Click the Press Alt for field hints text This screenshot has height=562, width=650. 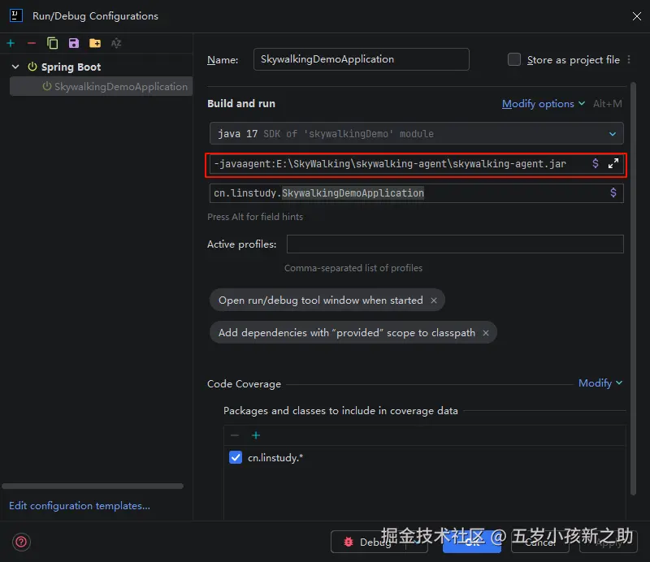click(x=255, y=217)
